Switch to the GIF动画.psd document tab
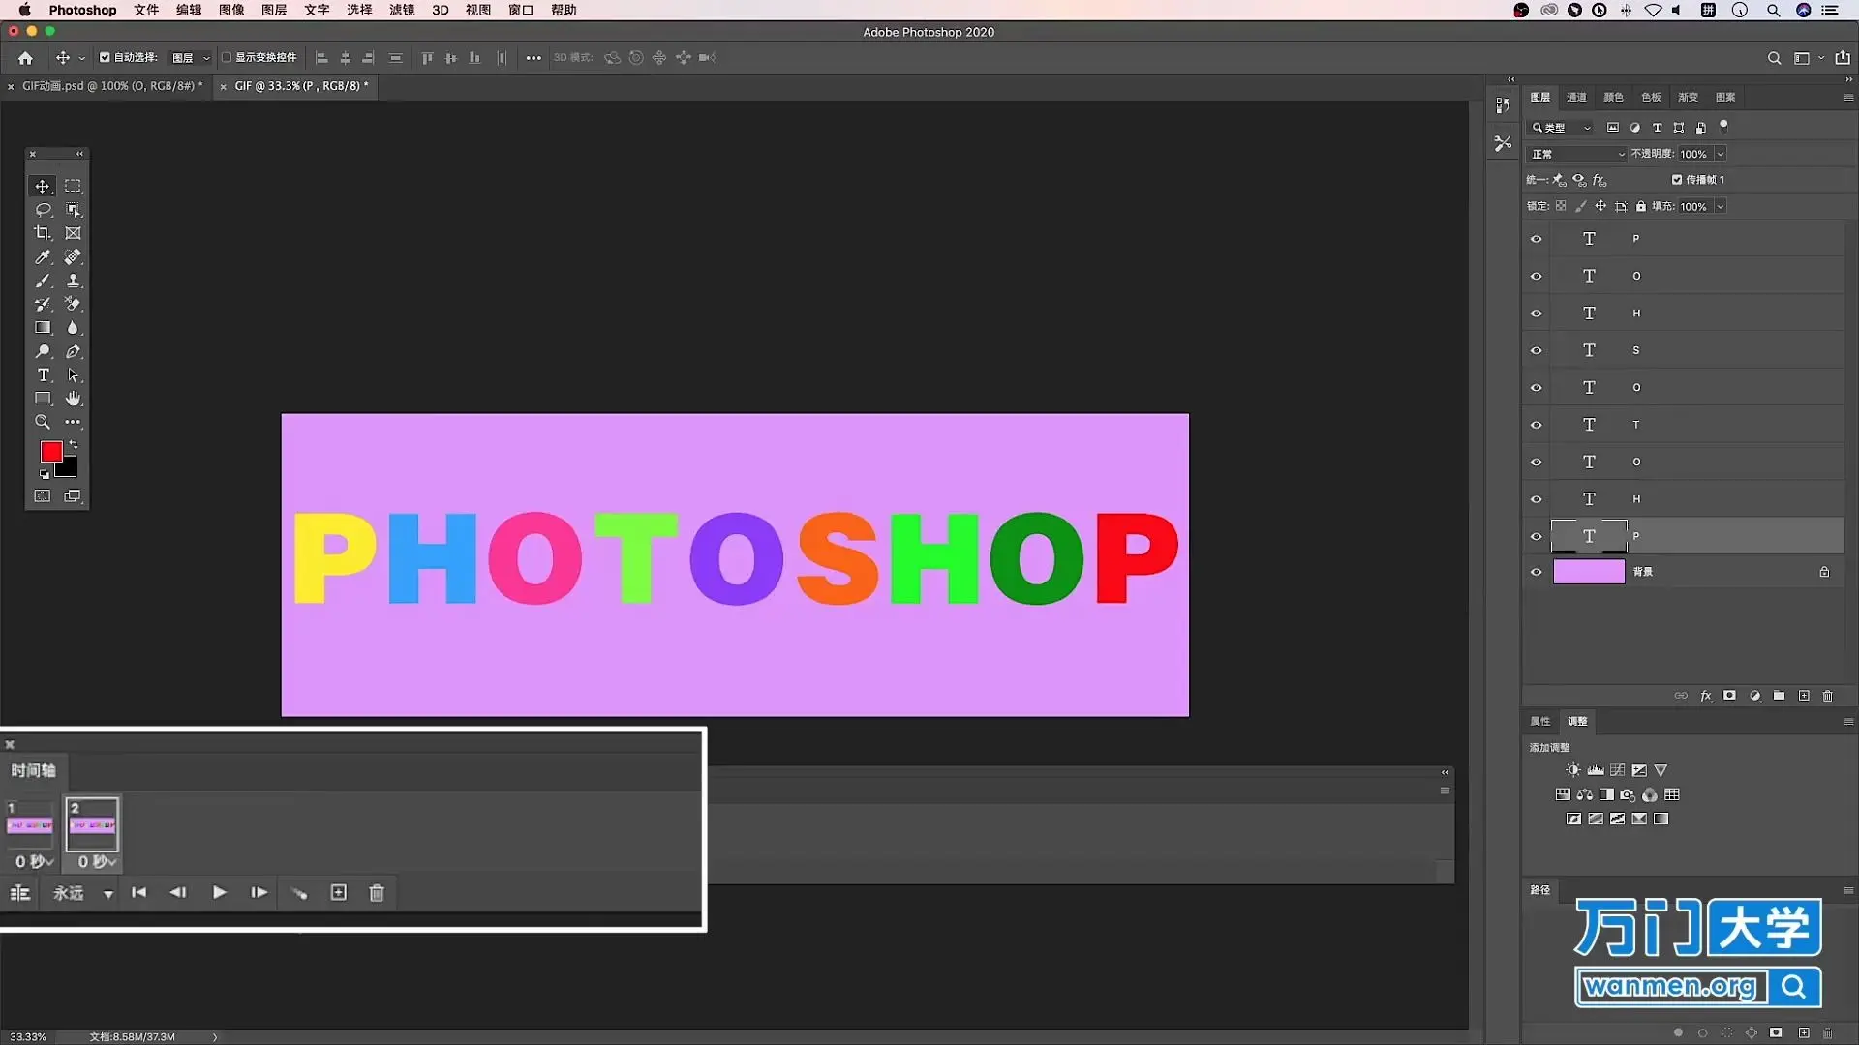 coord(112,85)
